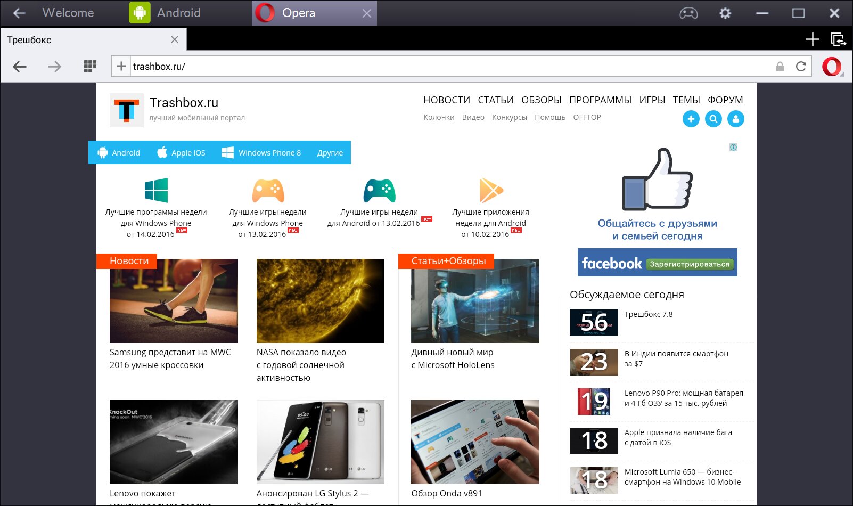Screen dimensions: 853x506
Task: Open the ИГРЫ menu item
Action: pos(652,100)
